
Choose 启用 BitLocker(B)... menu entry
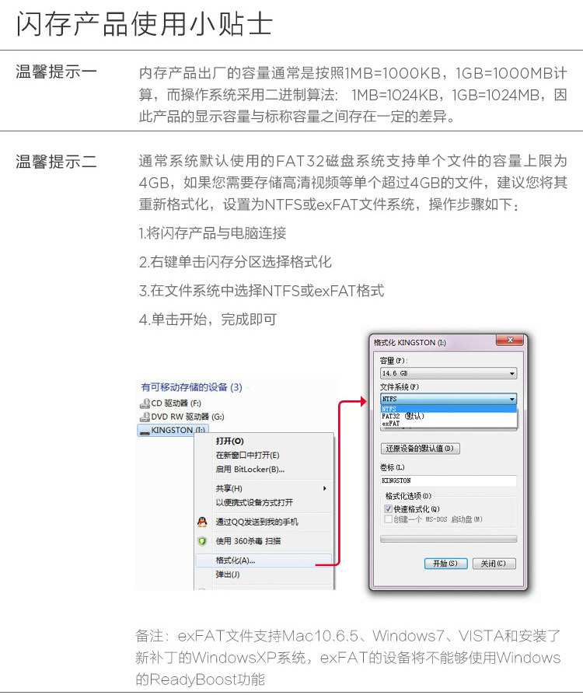264,470
